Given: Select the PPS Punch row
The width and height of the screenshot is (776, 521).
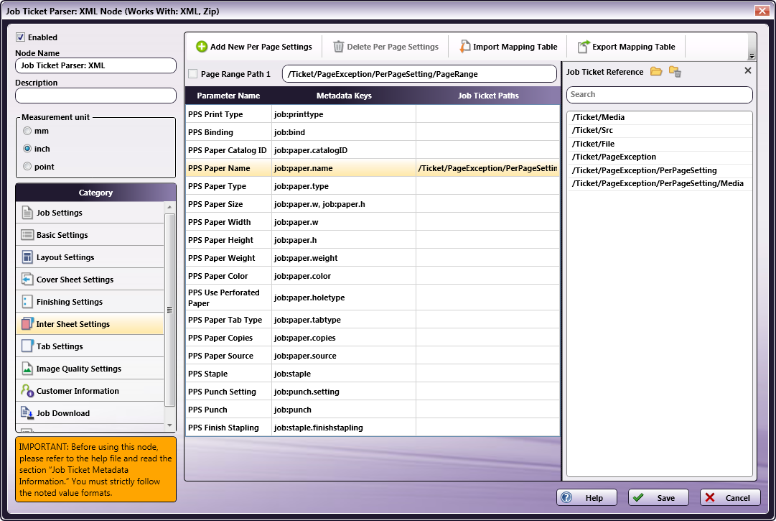Looking at the screenshot, I should [x=373, y=410].
